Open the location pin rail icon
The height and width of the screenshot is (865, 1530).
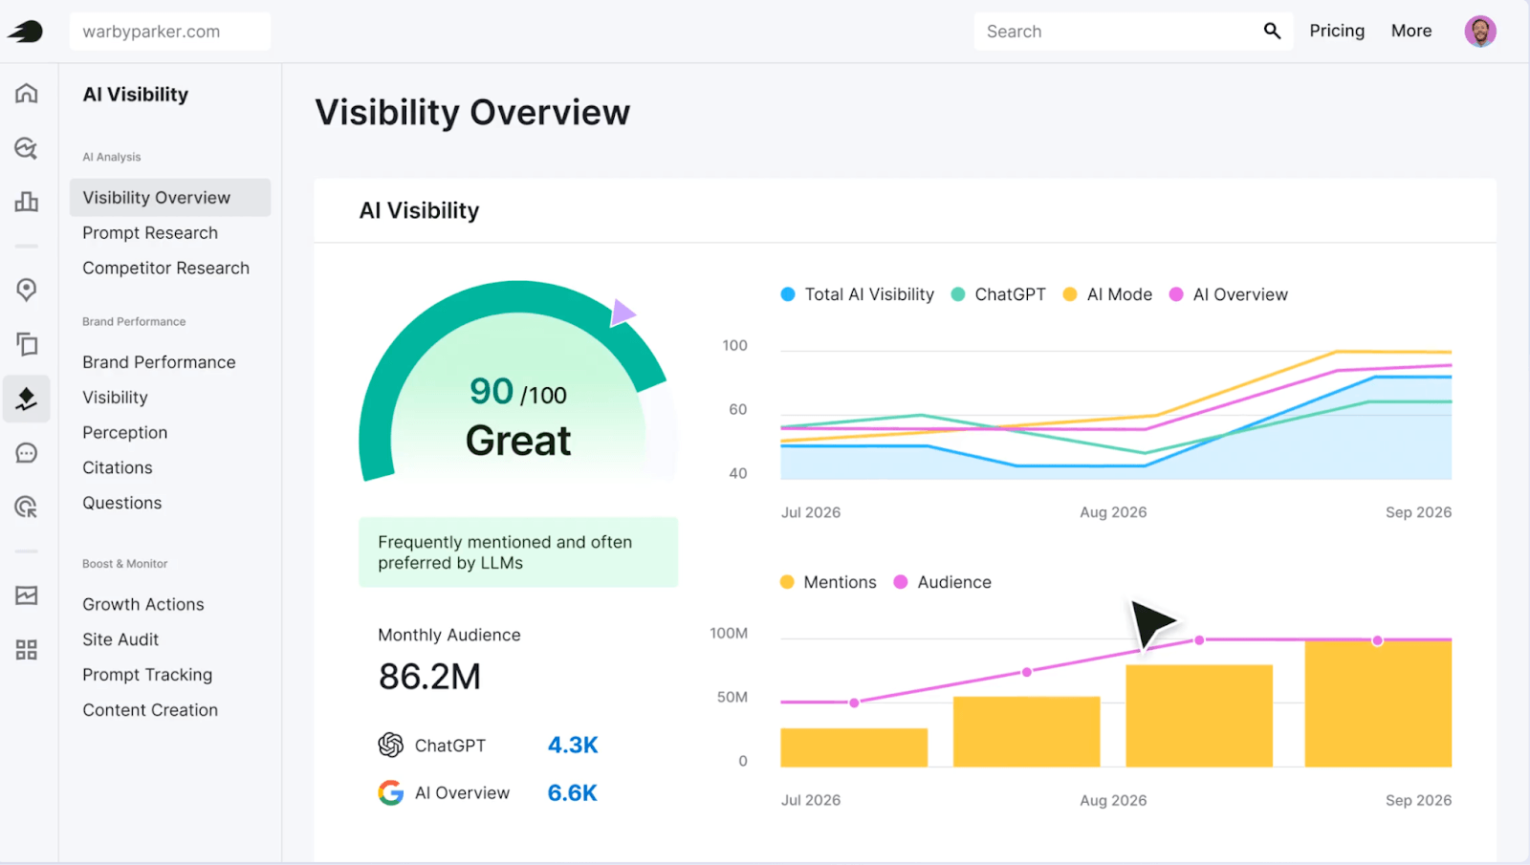27,290
